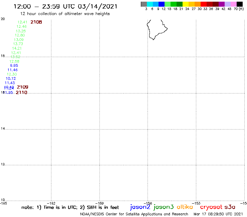Click the timestamp 'Mar 17 08:29:50 UTC 2021'
The height and width of the screenshot is (217, 247).
218,214
